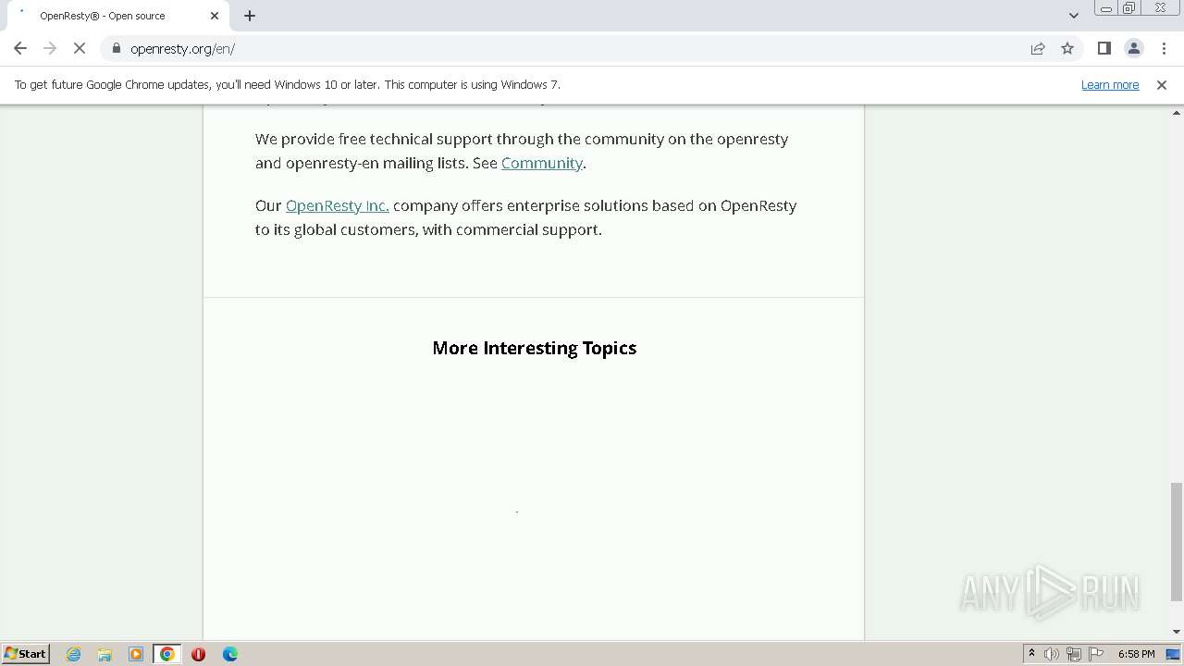
Task: Expand the tab search dropdown
Action: [1074, 16]
